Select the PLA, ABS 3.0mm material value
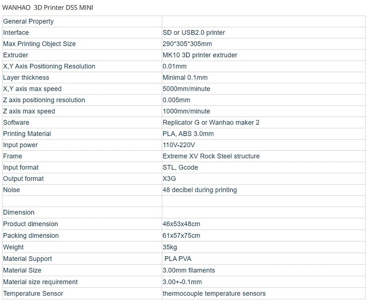The height and width of the screenshot is (303, 370). (x=188, y=134)
